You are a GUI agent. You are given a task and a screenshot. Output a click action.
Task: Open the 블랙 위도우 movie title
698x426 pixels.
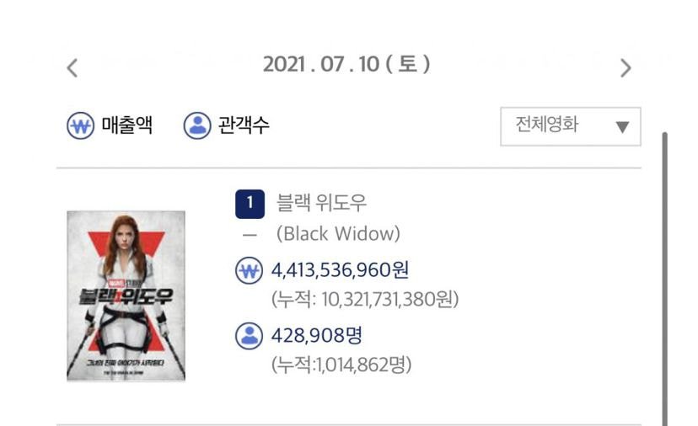point(321,202)
